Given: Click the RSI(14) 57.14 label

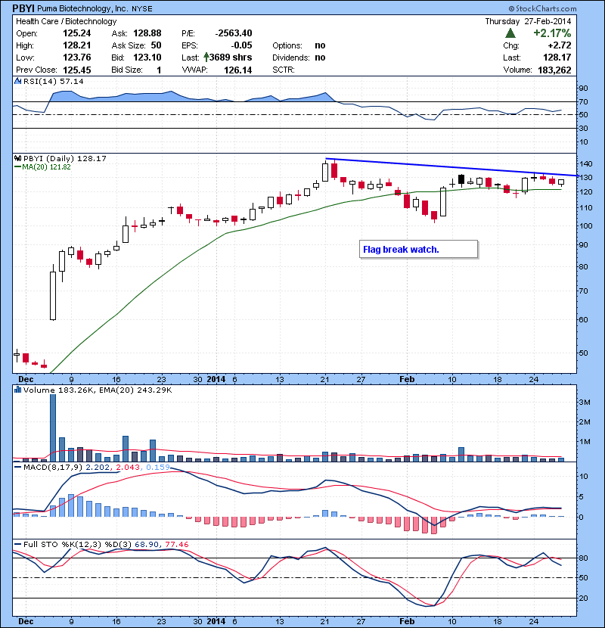Looking at the screenshot, I should pos(53,81).
